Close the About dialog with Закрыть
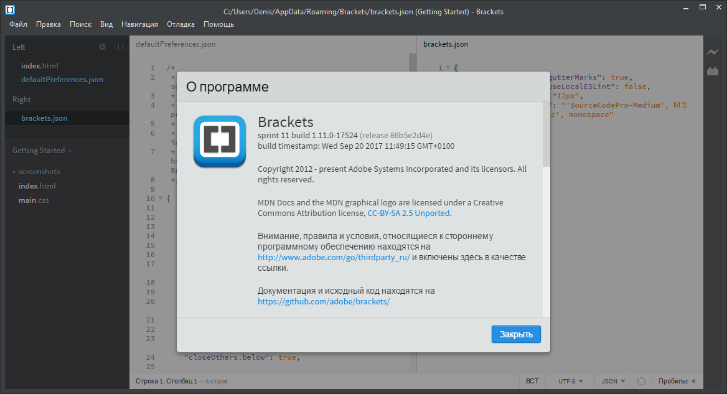727x394 pixels. tap(516, 334)
